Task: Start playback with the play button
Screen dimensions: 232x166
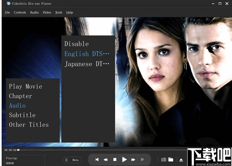Action: (x=124, y=159)
